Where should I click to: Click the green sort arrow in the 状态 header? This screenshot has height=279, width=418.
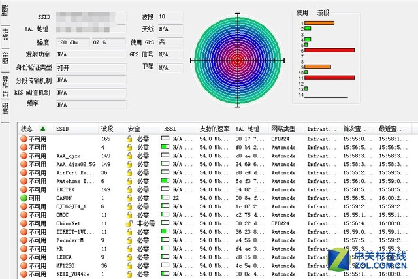pos(42,129)
